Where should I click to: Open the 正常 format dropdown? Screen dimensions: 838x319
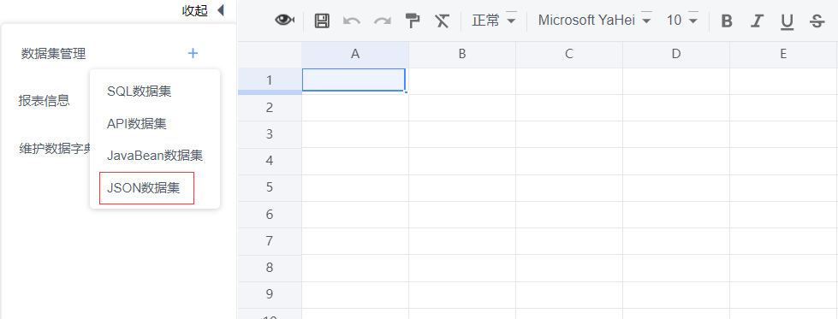tap(494, 21)
